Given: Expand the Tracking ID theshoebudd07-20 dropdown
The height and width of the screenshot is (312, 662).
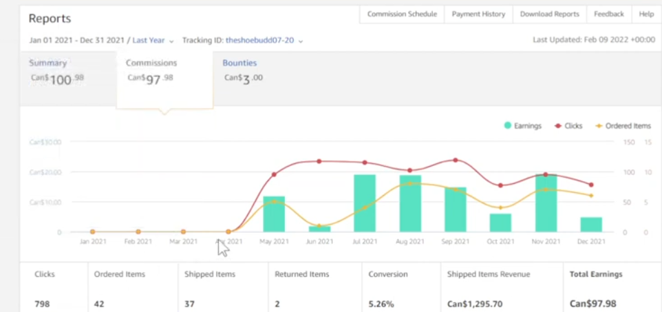Looking at the screenshot, I should pyautogui.click(x=301, y=41).
